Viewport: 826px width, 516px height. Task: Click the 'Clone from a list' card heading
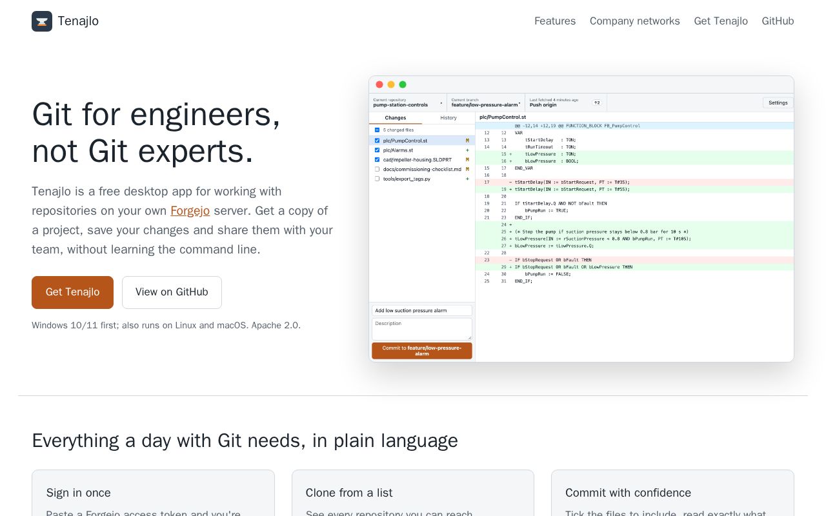click(x=349, y=493)
